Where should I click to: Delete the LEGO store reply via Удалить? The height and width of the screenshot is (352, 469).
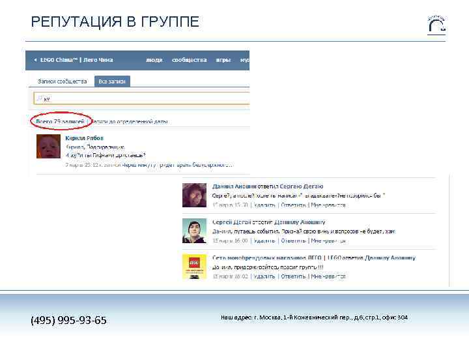264,276
